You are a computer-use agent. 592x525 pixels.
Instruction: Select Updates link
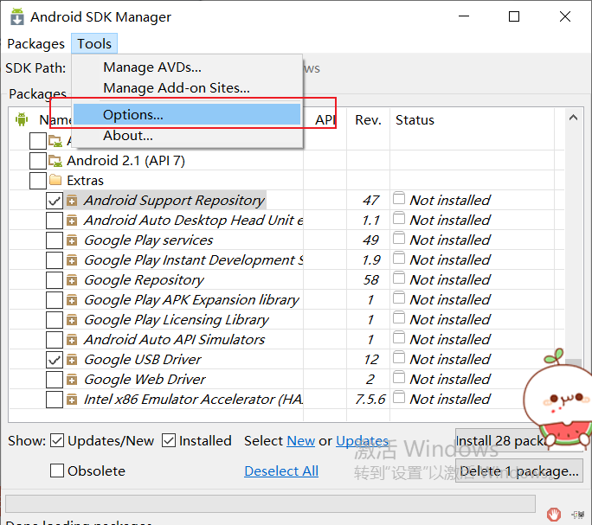click(362, 441)
